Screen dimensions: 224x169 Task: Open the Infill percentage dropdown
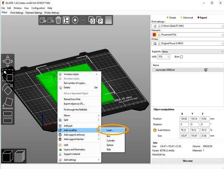point(164,57)
